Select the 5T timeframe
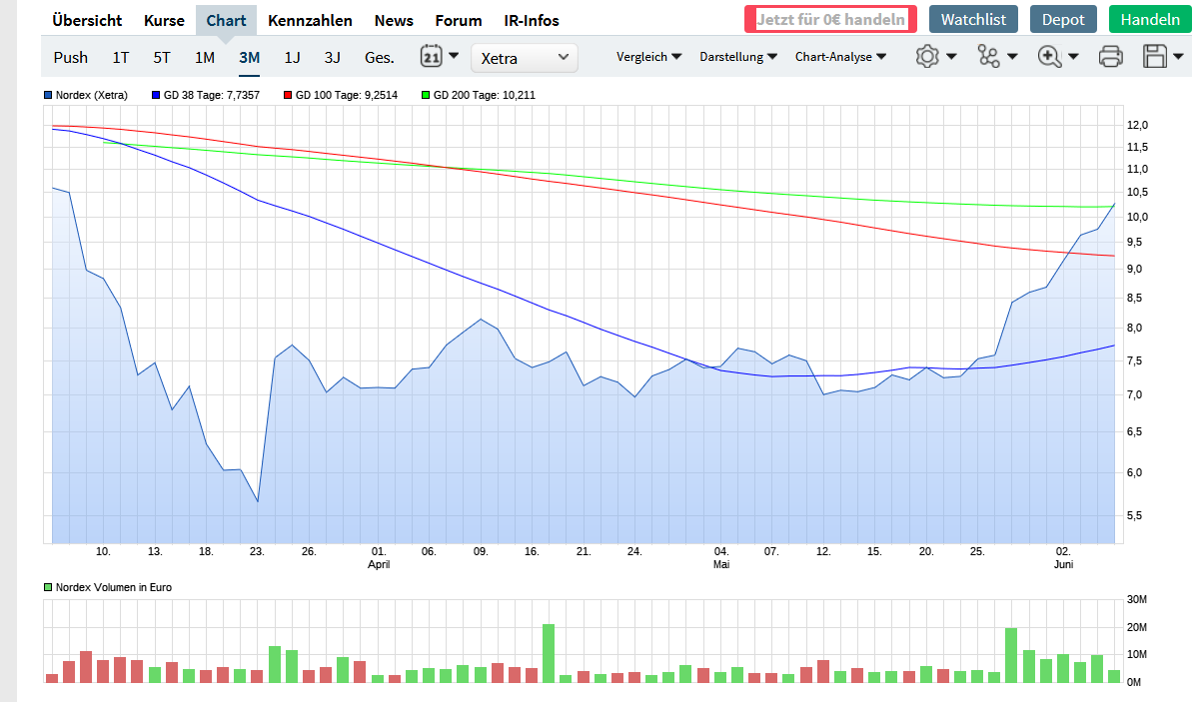Image resolution: width=1197 pixels, height=702 pixels. [x=162, y=58]
